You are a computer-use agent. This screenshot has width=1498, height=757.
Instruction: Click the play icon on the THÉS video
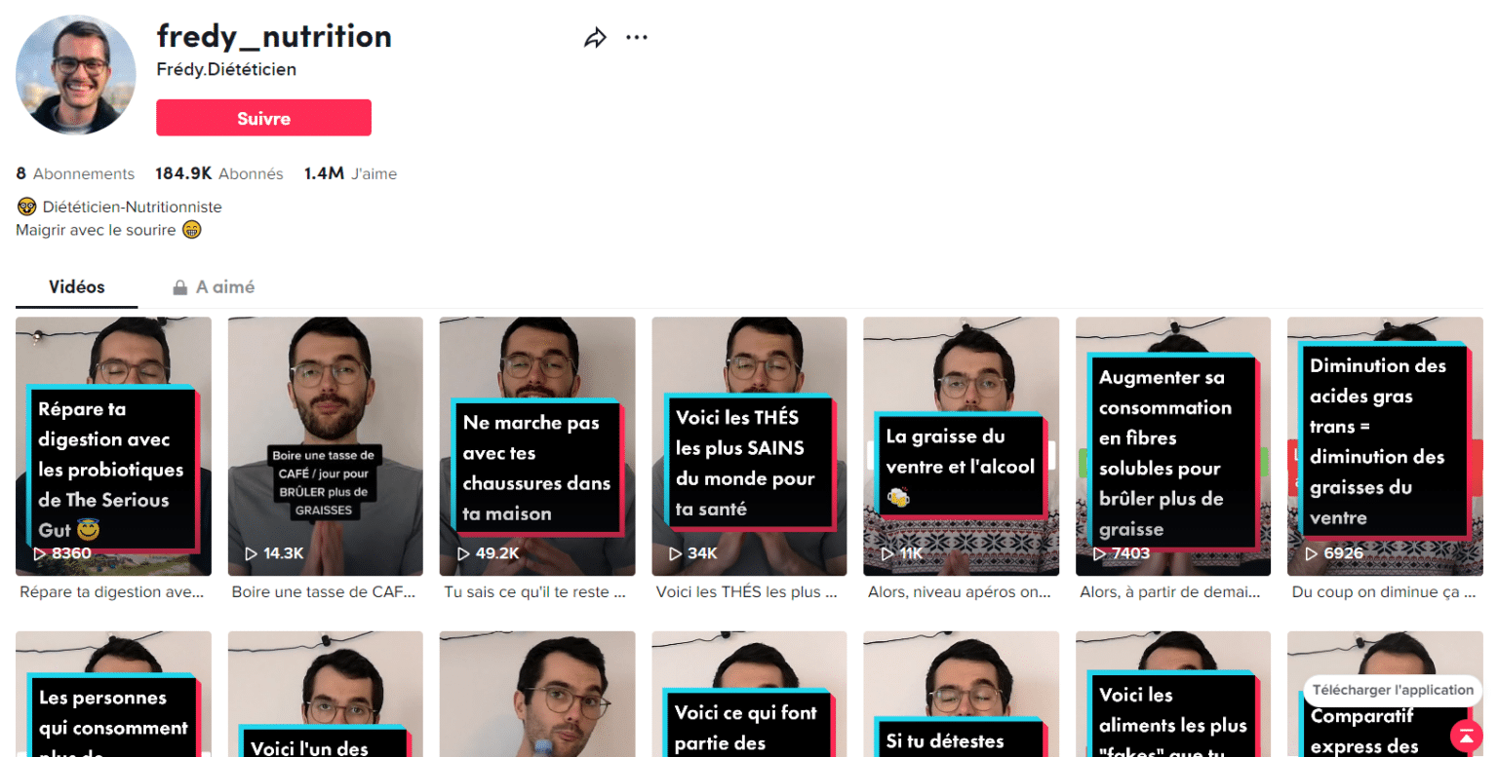(676, 552)
